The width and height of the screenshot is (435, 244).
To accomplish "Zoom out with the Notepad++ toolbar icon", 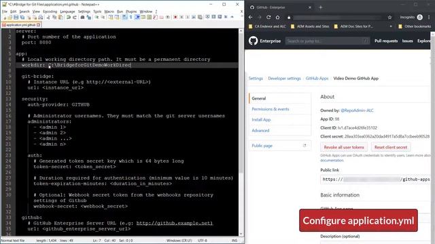I will point(103,17).
